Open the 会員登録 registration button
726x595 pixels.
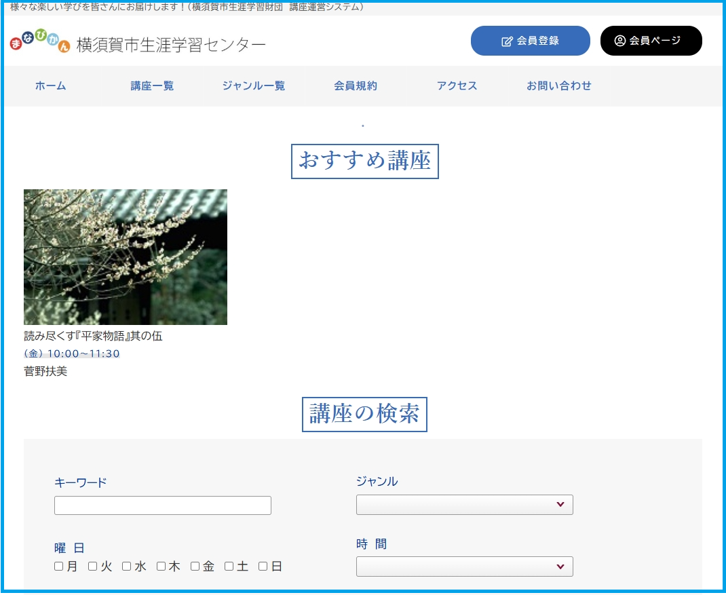point(530,41)
